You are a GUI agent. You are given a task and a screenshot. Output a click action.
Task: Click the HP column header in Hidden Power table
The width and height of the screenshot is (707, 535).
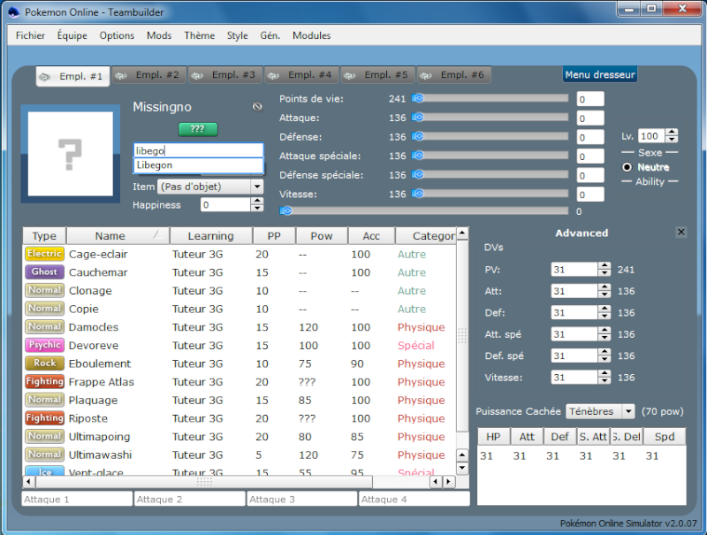point(494,437)
